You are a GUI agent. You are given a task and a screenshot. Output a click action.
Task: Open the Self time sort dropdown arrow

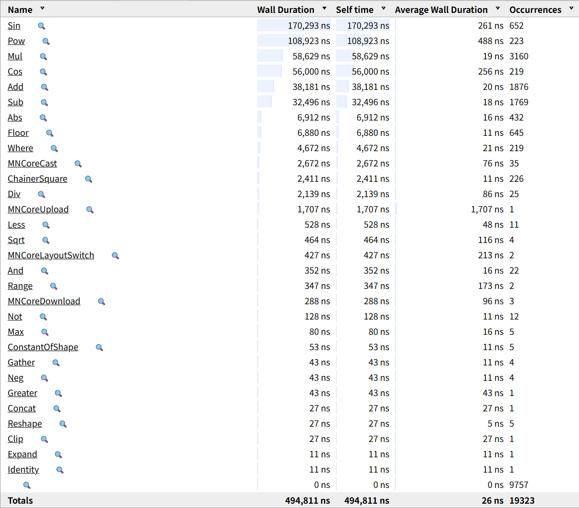pos(383,9)
